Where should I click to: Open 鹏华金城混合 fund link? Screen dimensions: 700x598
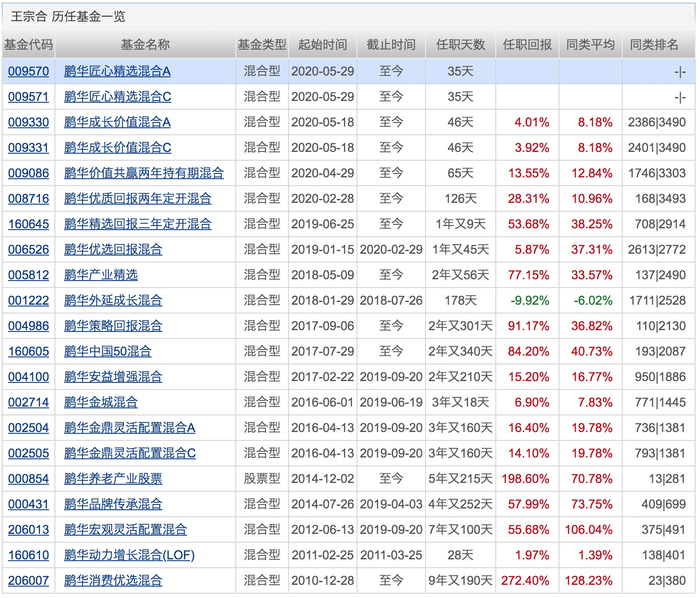click(x=101, y=402)
